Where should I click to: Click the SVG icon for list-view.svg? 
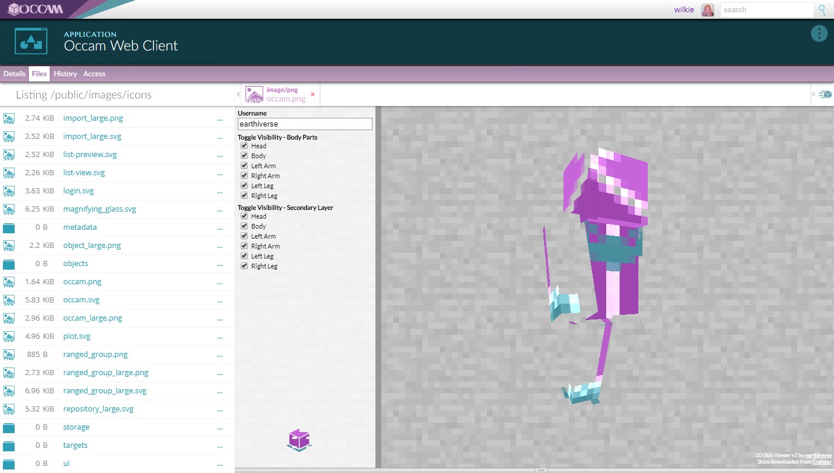click(x=9, y=173)
